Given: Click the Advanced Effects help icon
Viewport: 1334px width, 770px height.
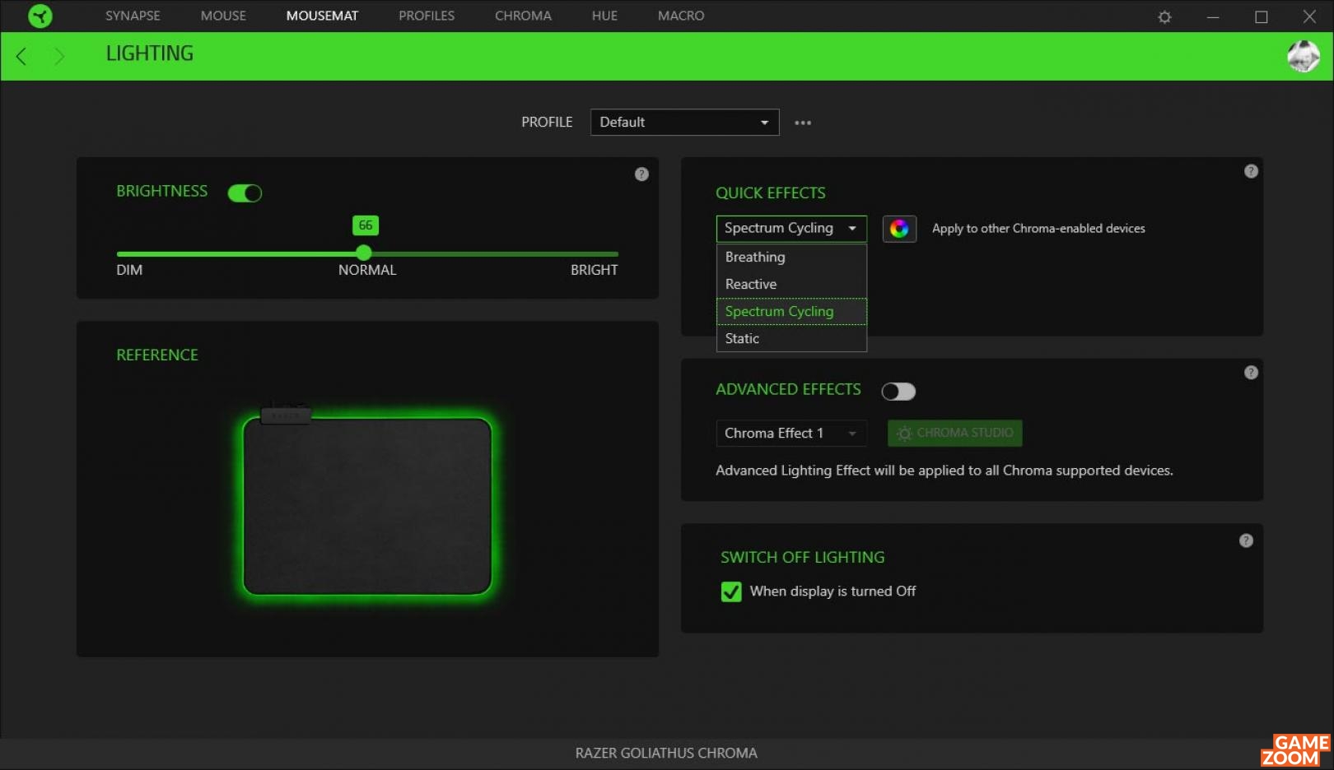Looking at the screenshot, I should 1251,373.
